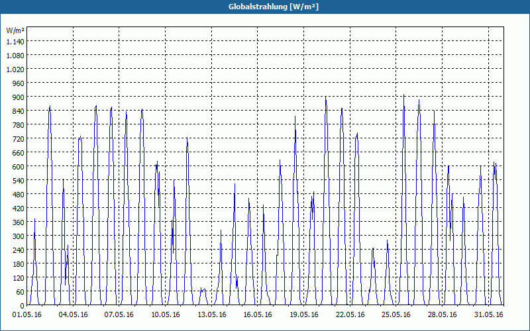Click the 300 y-axis label
Image resolution: width=530 pixels, height=331 pixels.
pyautogui.click(x=19, y=236)
